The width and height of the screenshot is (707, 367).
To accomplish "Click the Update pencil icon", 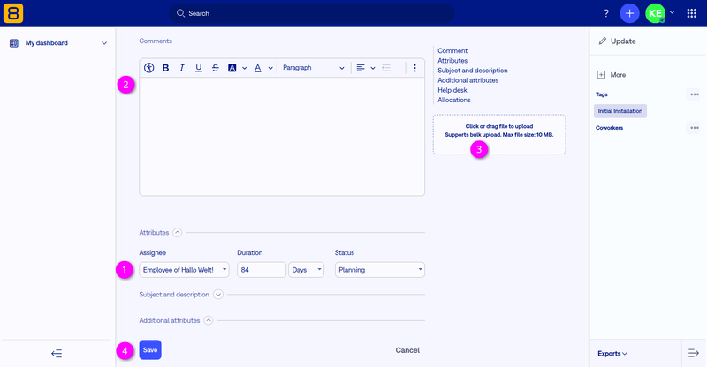I will click(x=603, y=41).
